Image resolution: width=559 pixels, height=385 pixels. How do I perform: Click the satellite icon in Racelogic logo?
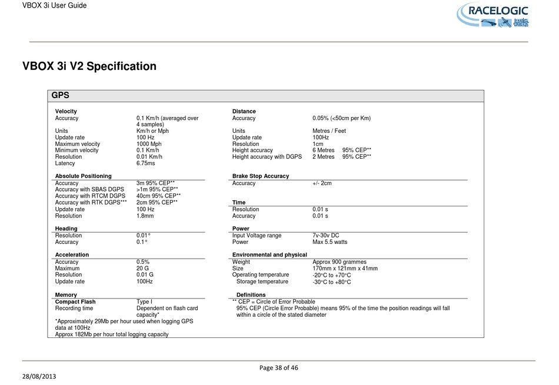tap(505, 23)
